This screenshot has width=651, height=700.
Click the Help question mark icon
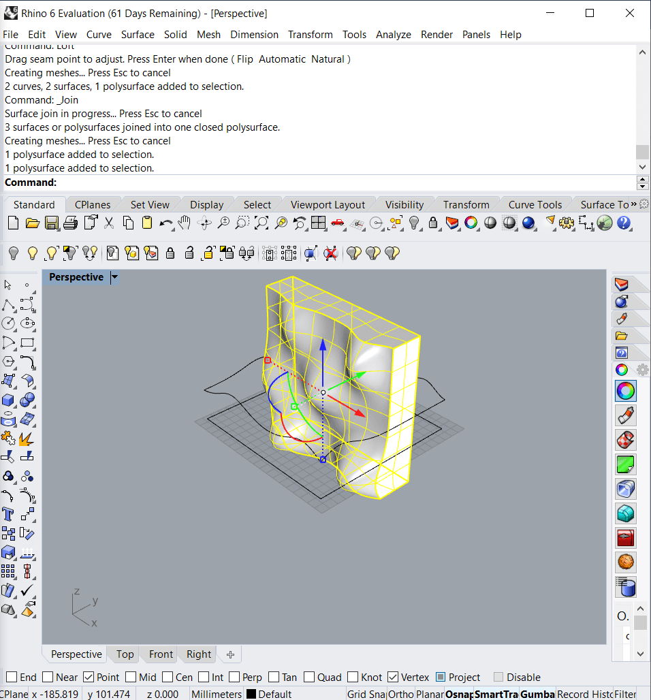(x=624, y=223)
